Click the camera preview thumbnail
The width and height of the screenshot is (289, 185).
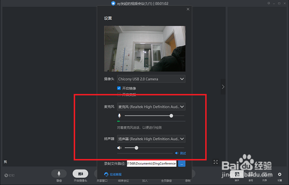click(x=144, y=49)
